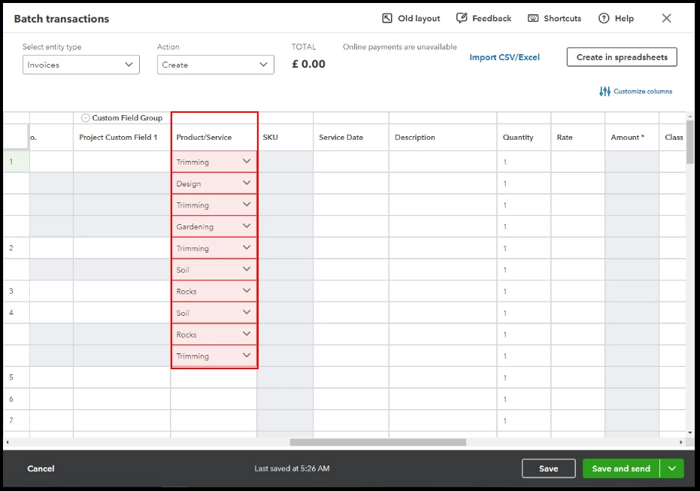Screen dimensions: 700x491
Task: Click the horizontal scrollbar thumb
Action: tap(377, 442)
